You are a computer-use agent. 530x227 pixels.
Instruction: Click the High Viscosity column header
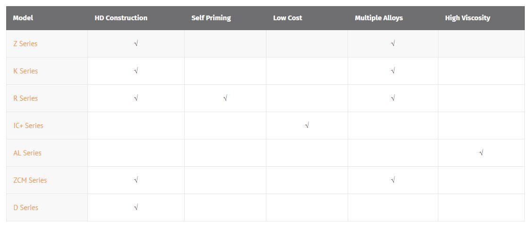coord(468,18)
